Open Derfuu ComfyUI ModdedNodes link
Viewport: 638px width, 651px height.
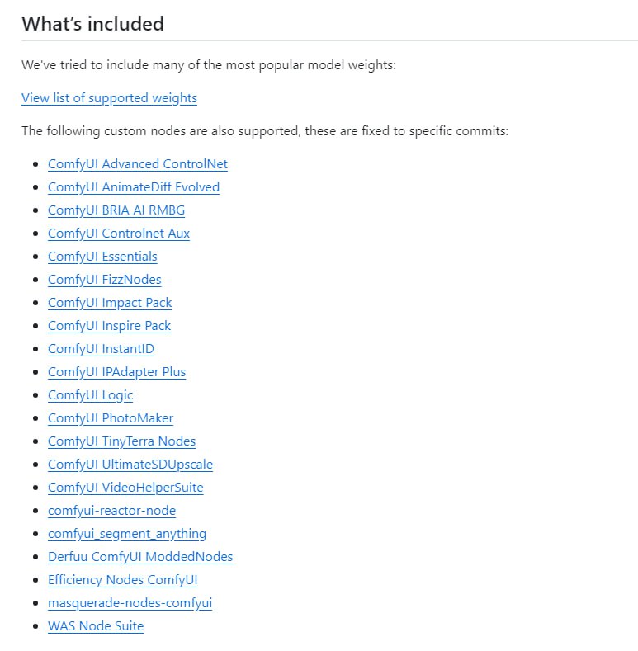(140, 557)
